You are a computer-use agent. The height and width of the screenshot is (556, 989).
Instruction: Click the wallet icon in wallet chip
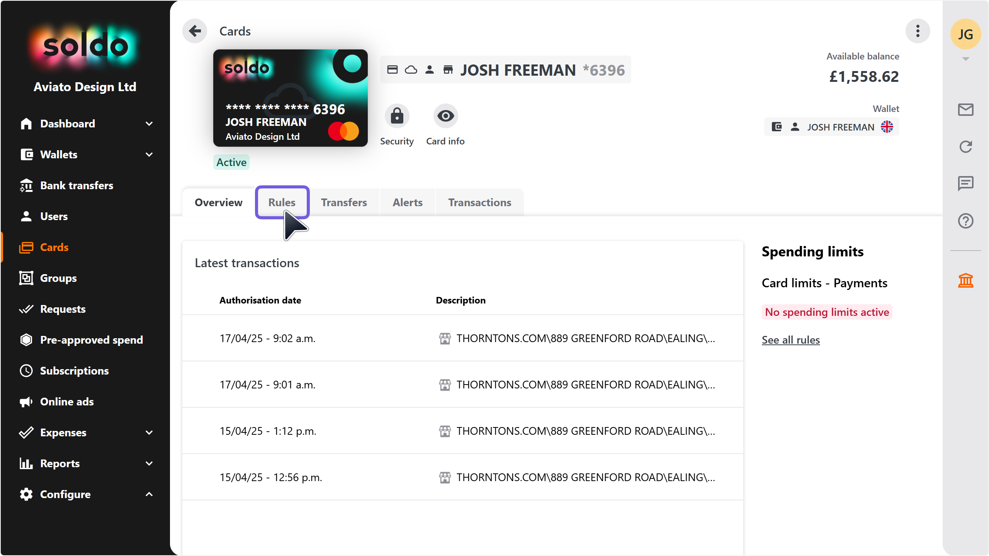777,127
